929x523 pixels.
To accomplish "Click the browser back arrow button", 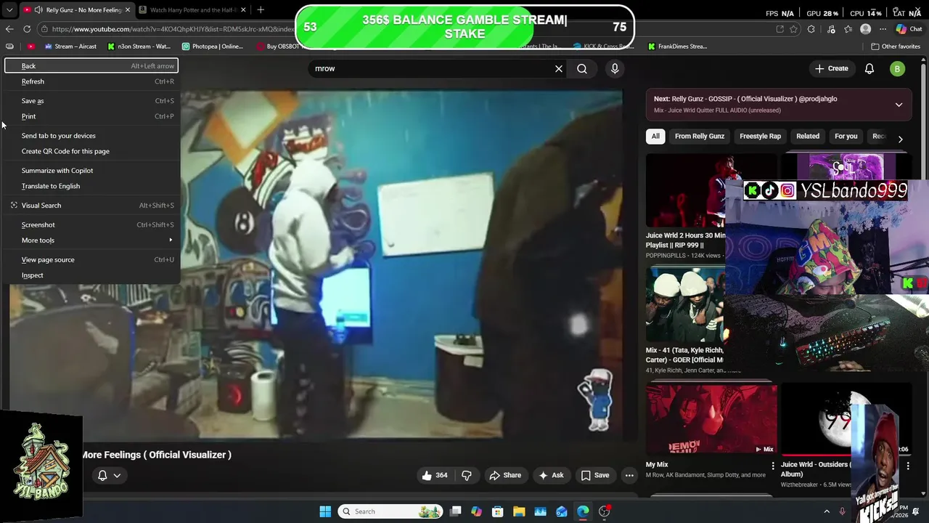I will 9,29.
